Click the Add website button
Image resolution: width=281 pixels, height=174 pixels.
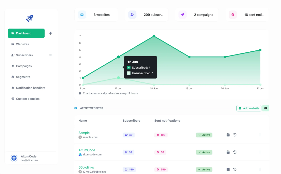point(249,108)
